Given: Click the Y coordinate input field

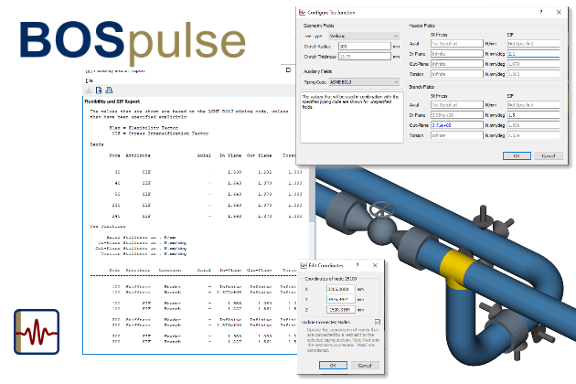Looking at the screenshot, I should pos(340,299).
